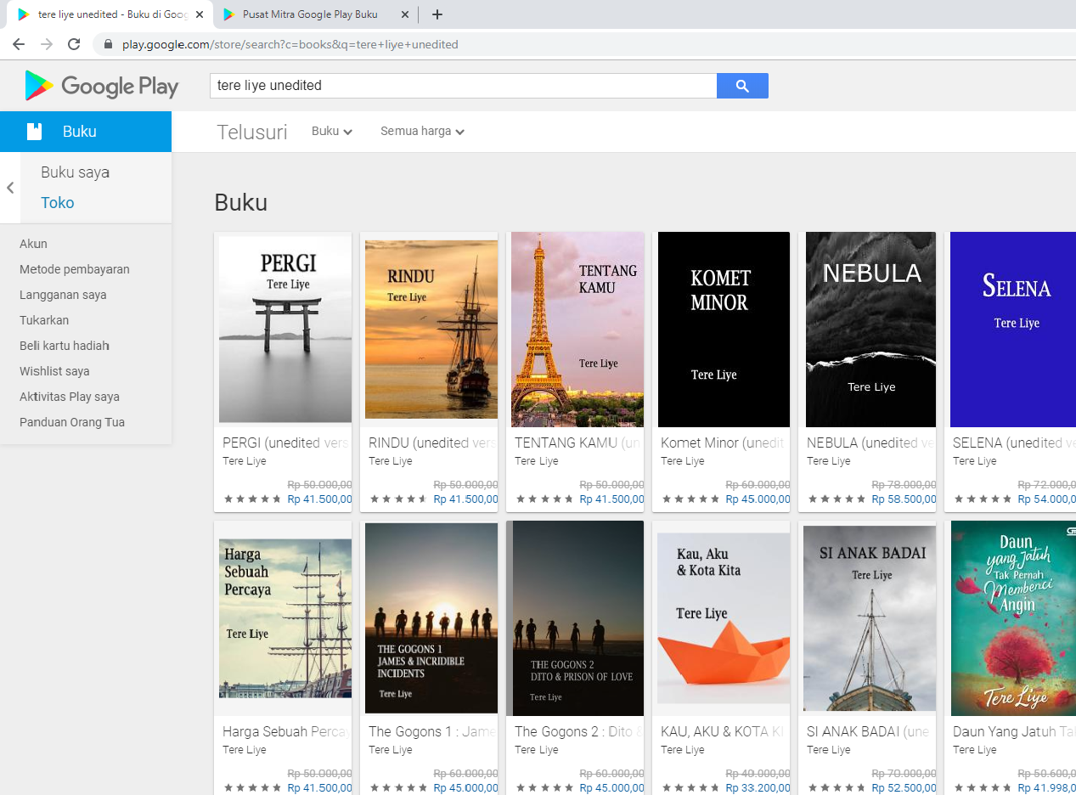The width and height of the screenshot is (1076, 795).
Task: Click the Rp 52.500,00 price under SI ANAK BADAI
Action: coord(904,788)
